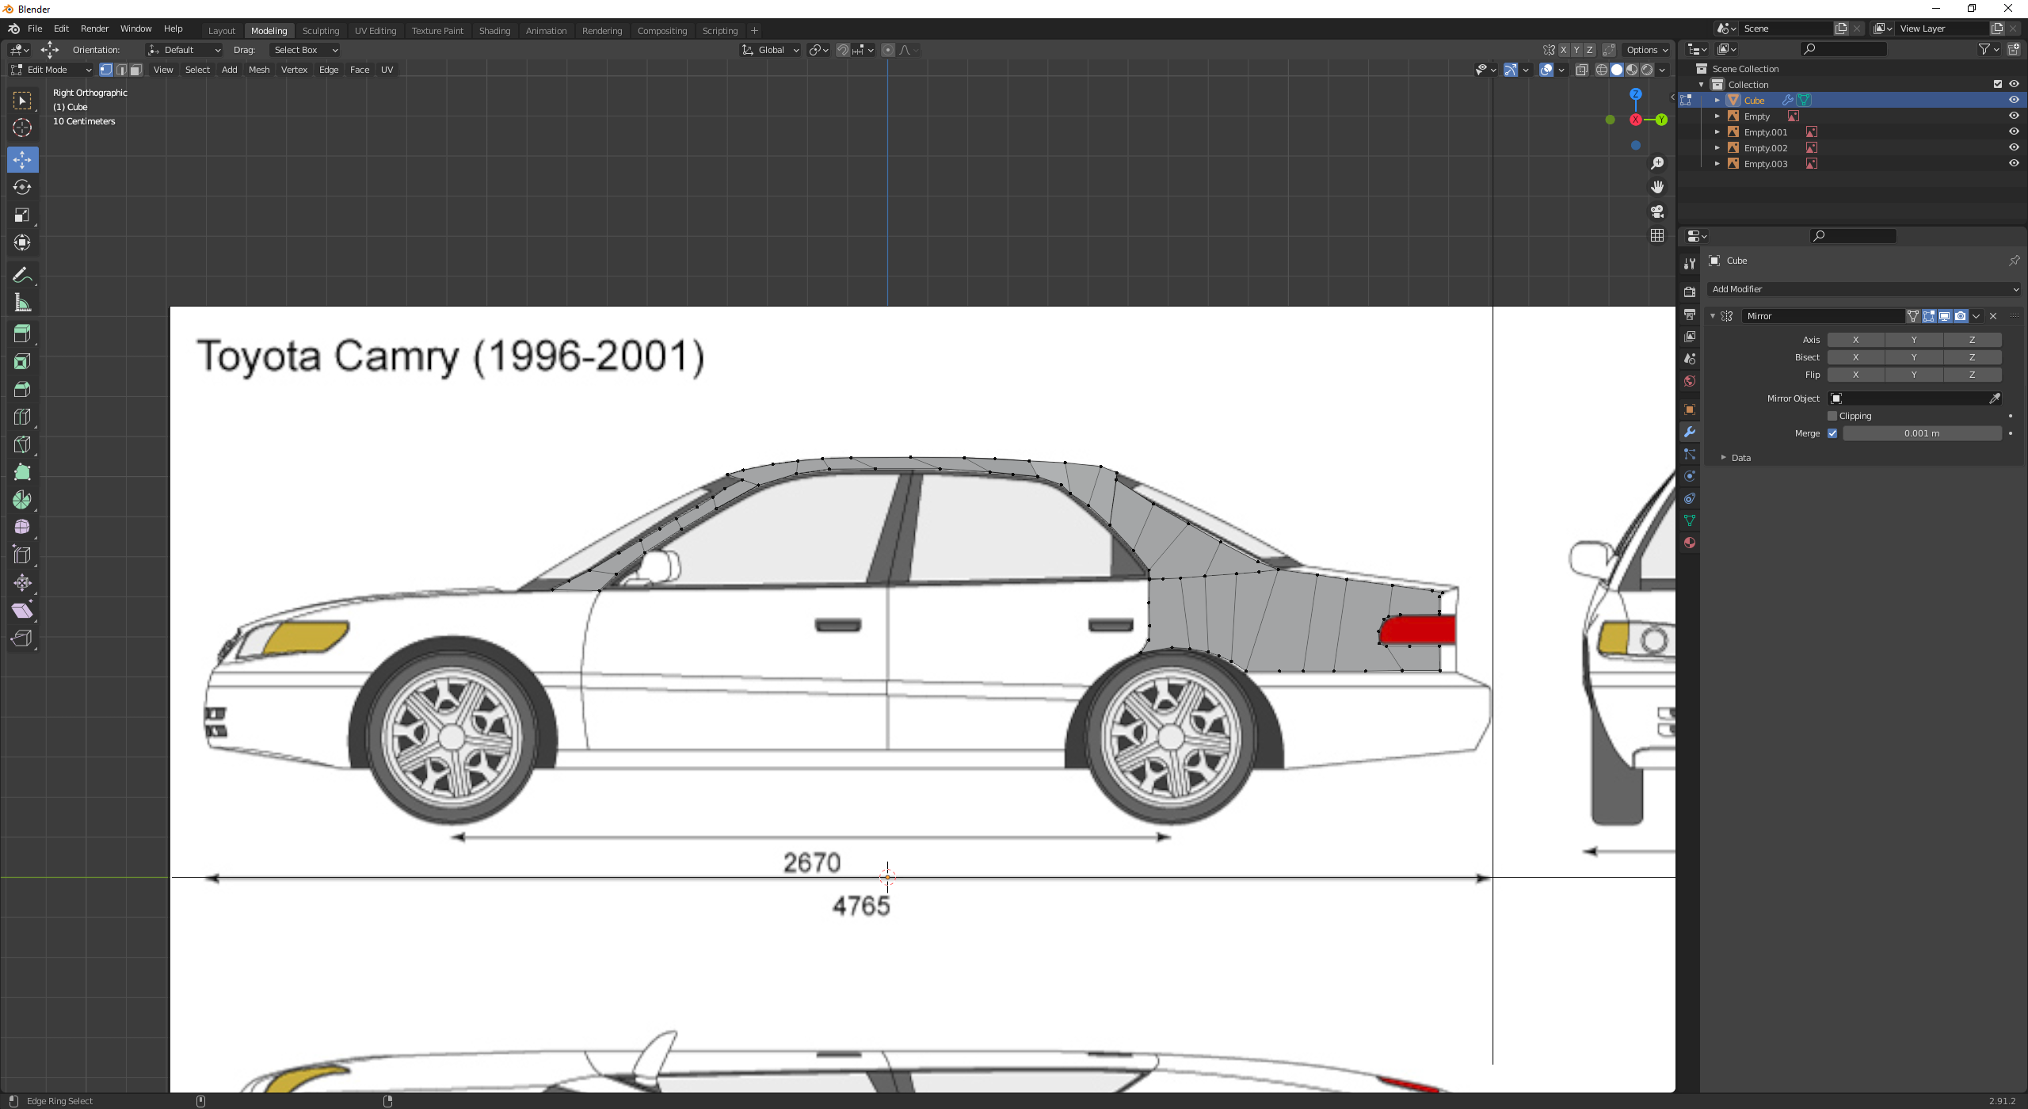Click the camera view icon

(x=1657, y=212)
